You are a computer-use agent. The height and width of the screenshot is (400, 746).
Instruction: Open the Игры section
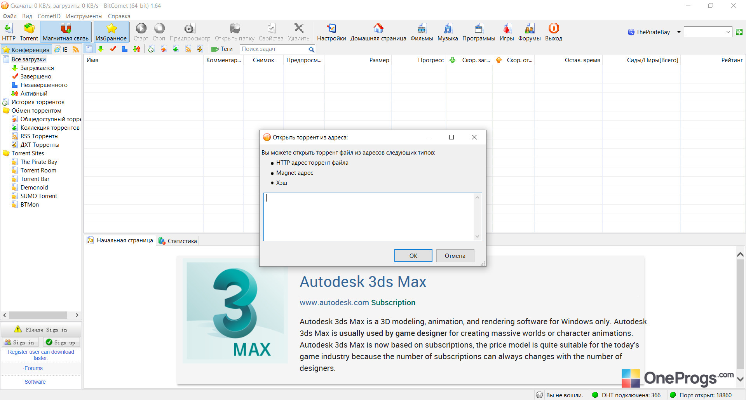[x=507, y=32]
